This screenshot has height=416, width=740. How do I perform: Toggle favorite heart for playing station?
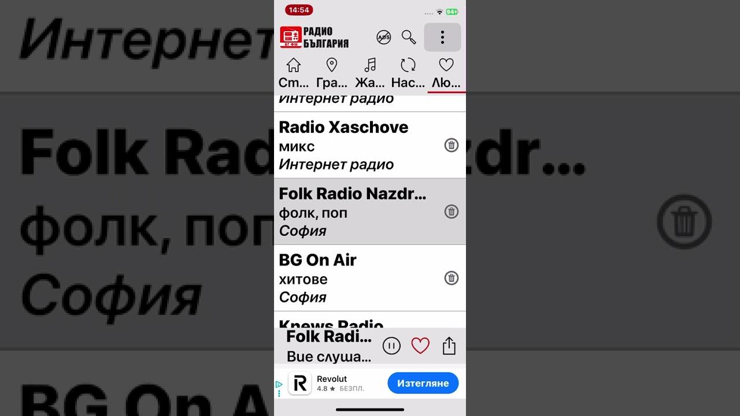click(x=420, y=346)
